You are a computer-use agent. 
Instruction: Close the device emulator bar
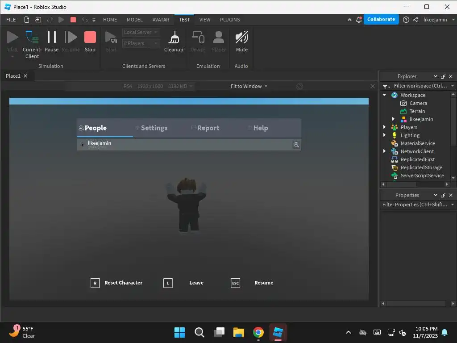(x=373, y=86)
